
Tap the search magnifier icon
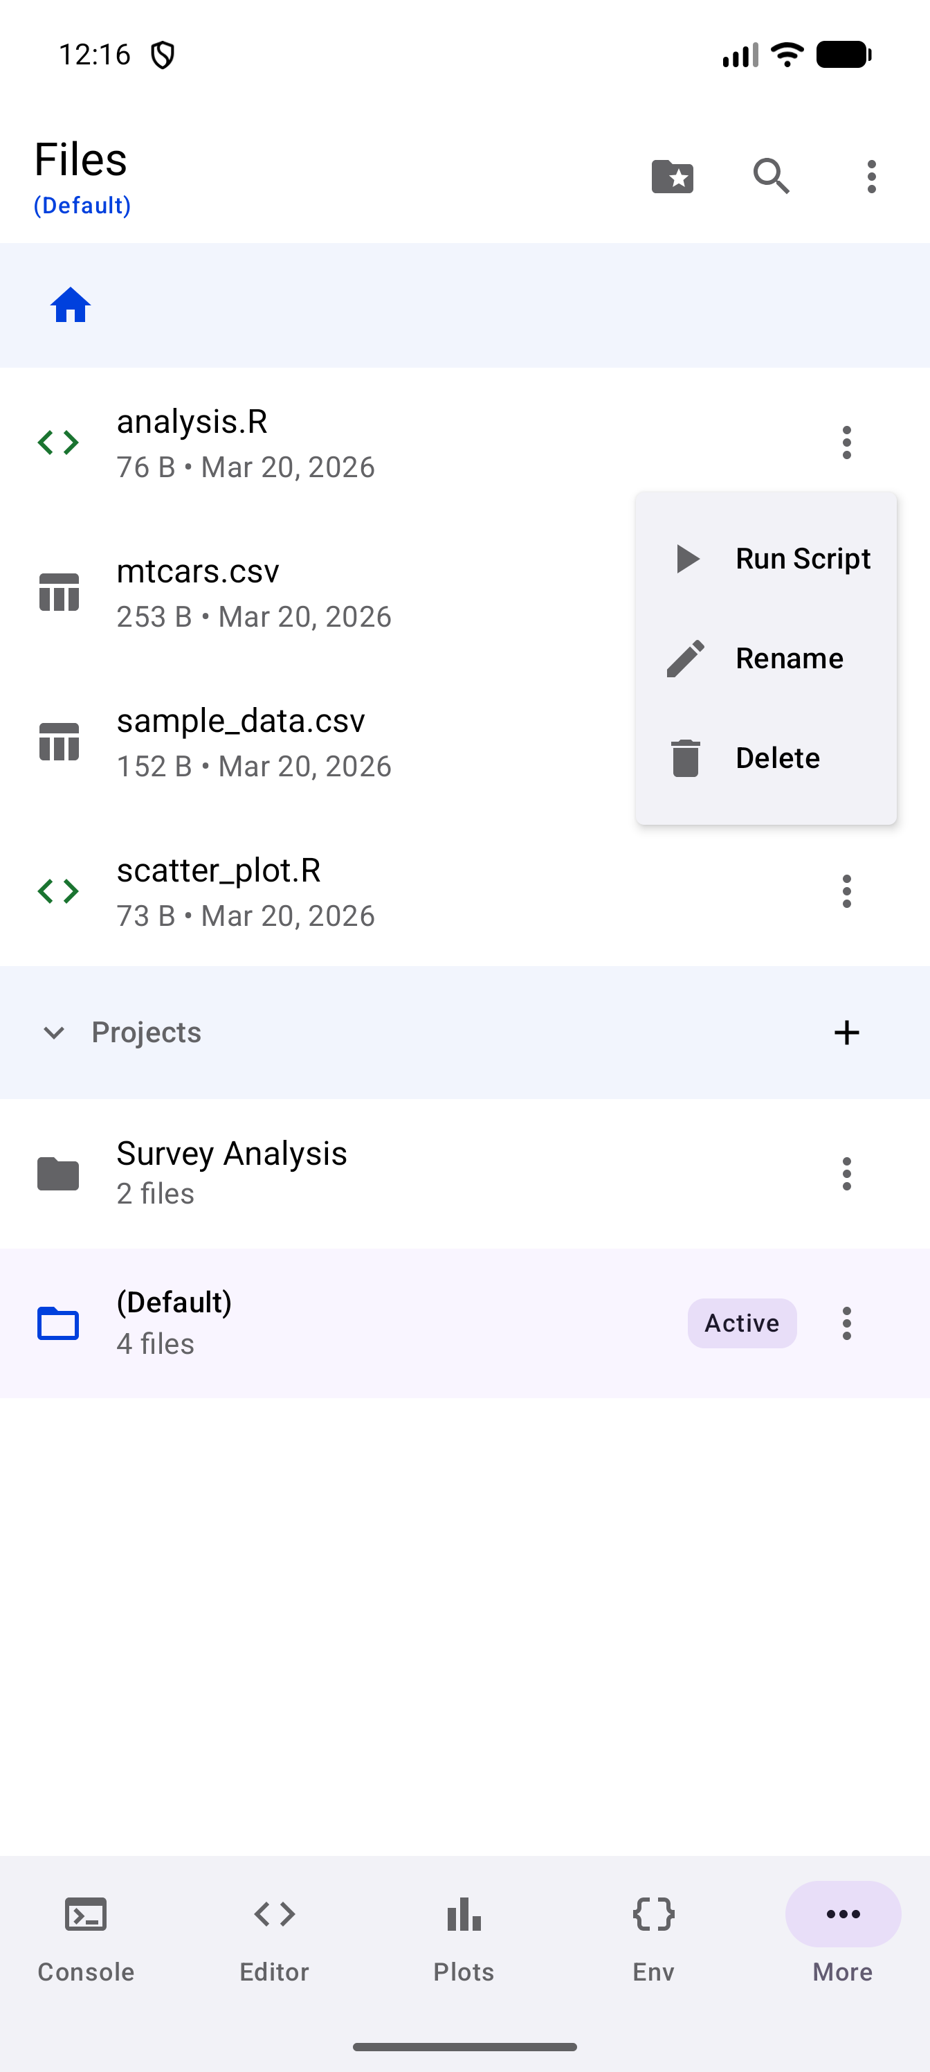(x=772, y=176)
